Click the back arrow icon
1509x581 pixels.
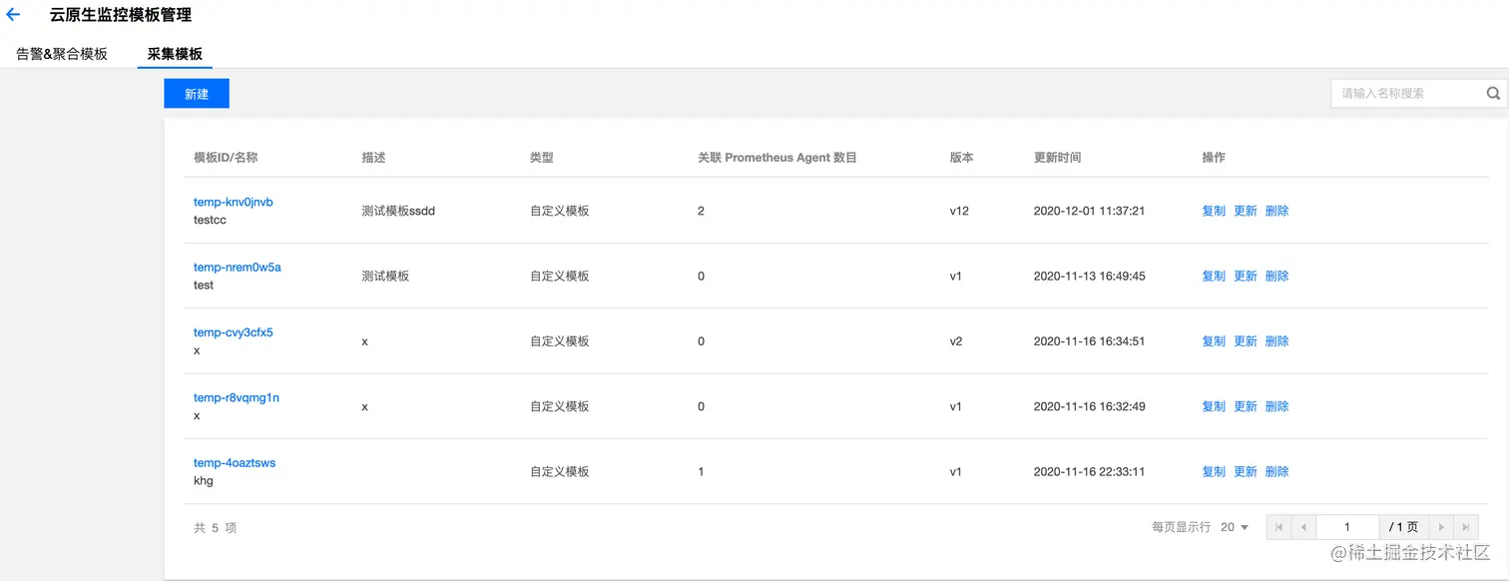13,15
